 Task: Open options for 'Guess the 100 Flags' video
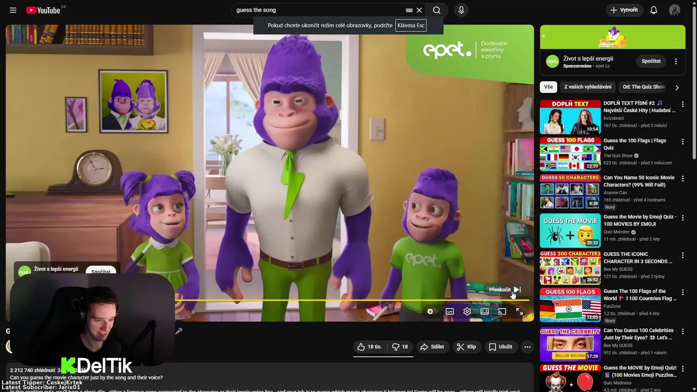click(x=682, y=141)
